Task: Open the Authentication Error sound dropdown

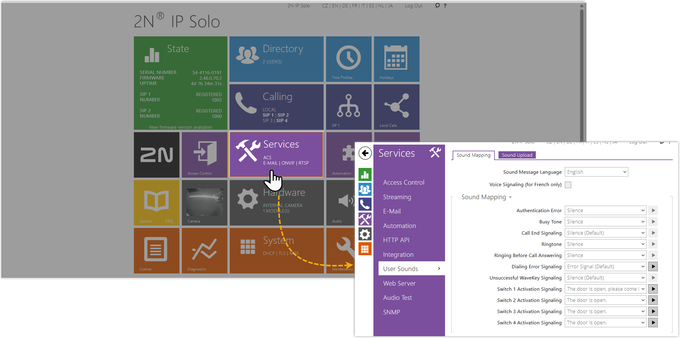Action: [605, 210]
